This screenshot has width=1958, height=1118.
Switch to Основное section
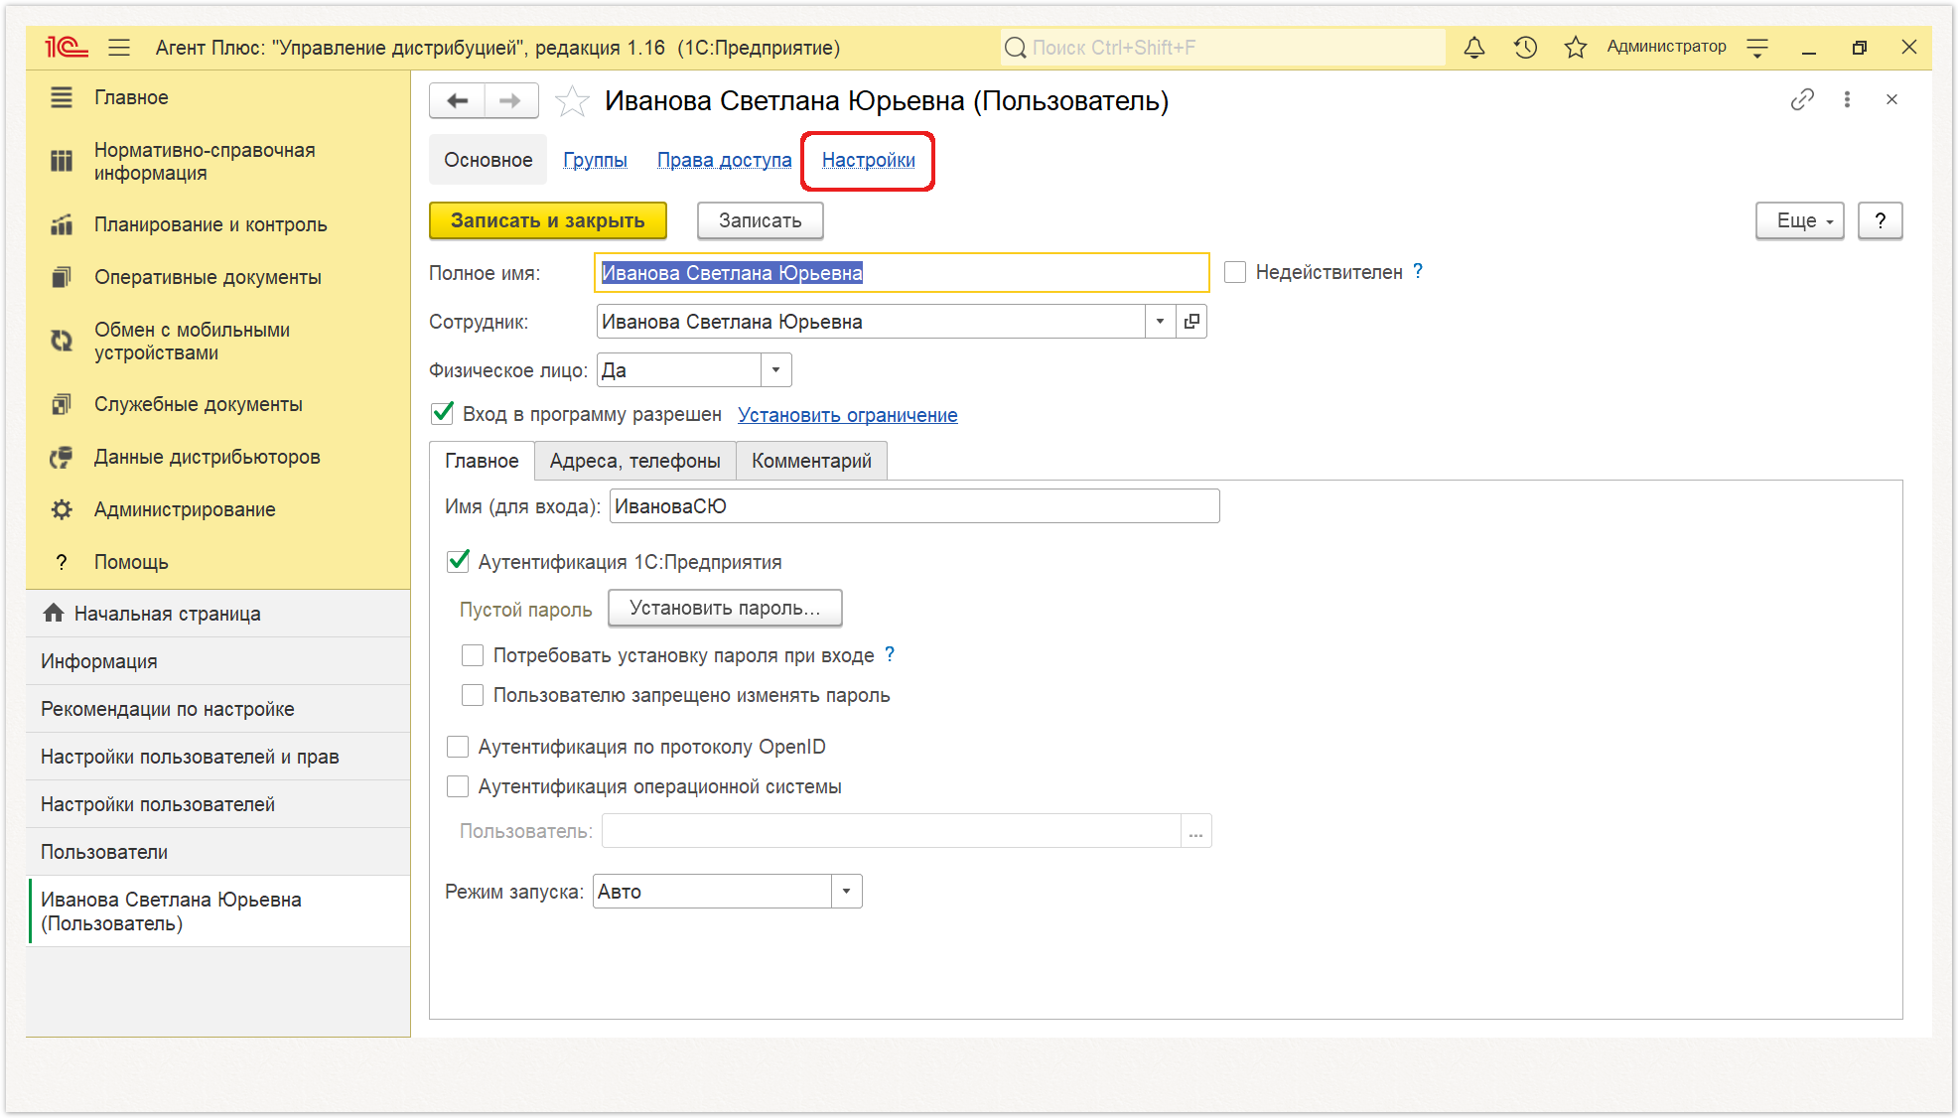tap(489, 160)
